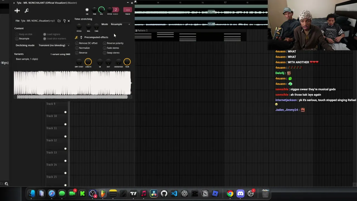
Task: Open the browser search magnifier icon
Action: 6,184
